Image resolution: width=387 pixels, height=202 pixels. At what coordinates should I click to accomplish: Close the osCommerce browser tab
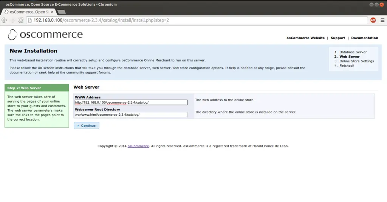52,12
